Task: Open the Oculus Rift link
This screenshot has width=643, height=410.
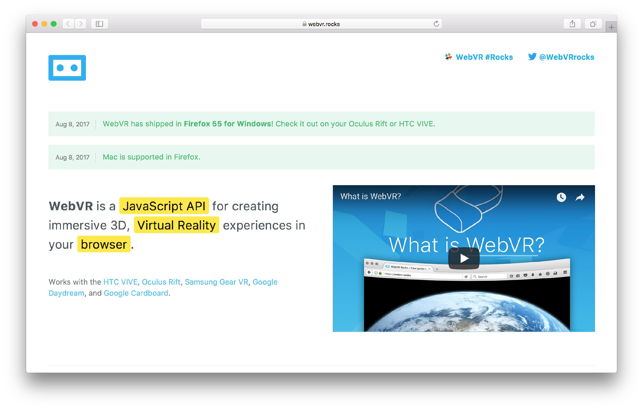Action: pyautogui.click(x=161, y=282)
